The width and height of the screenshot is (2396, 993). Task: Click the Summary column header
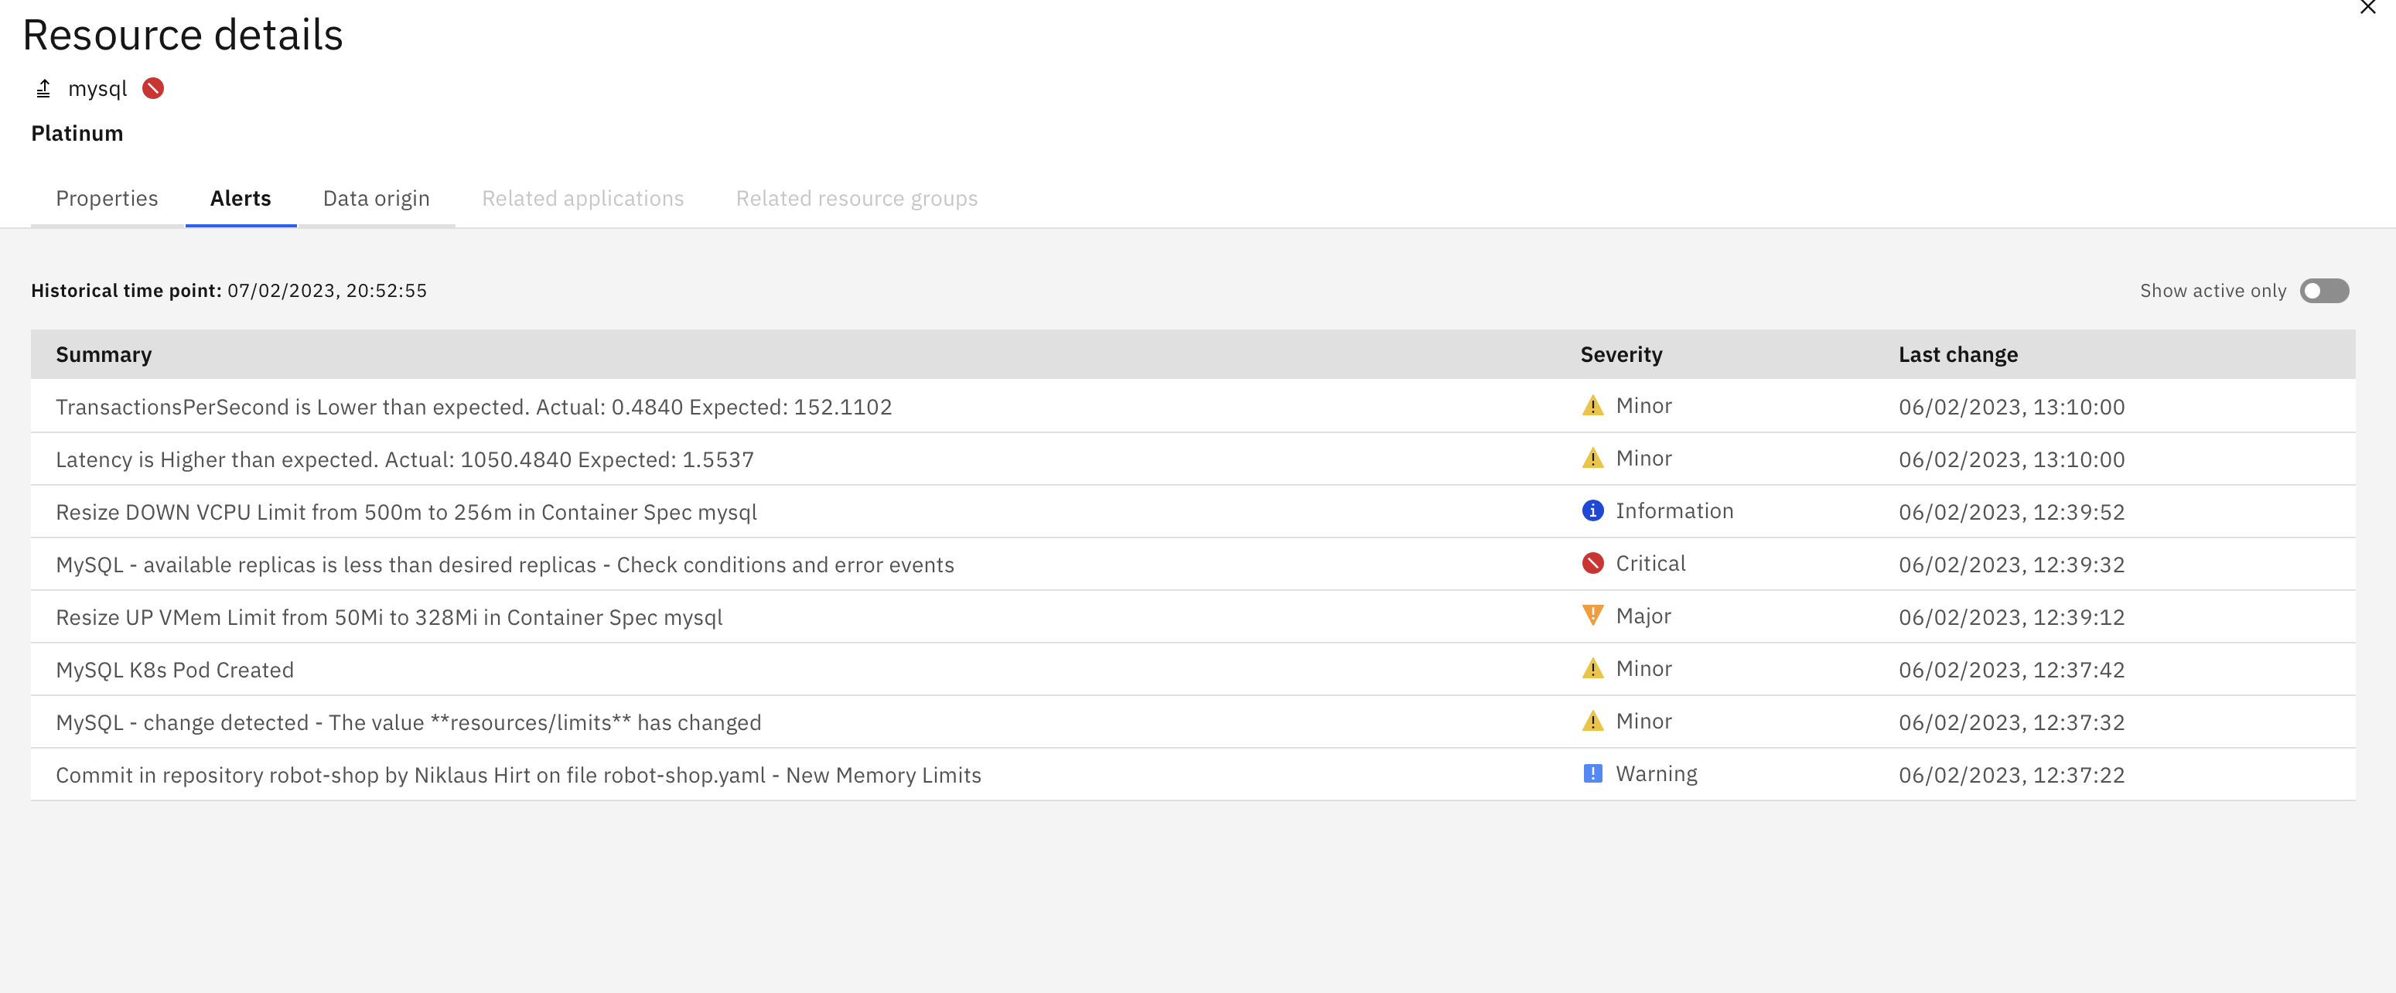(x=104, y=355)
